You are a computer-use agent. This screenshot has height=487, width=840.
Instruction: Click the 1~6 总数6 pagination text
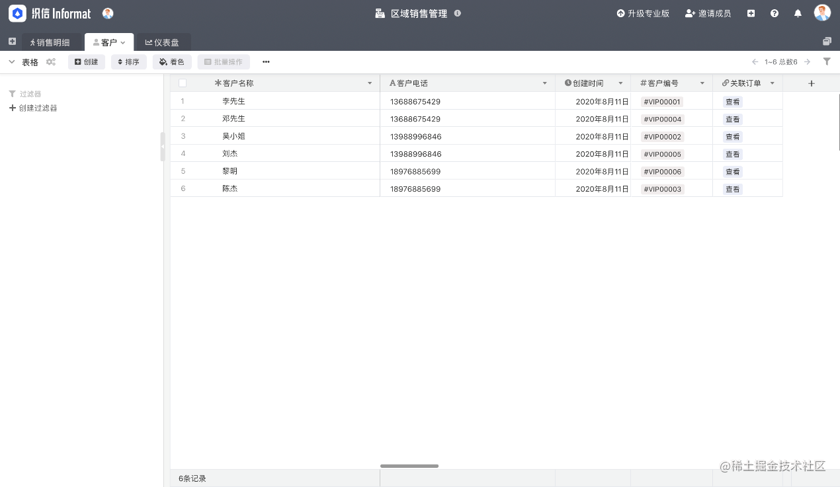pyautogui.click(x=781, y=62)
